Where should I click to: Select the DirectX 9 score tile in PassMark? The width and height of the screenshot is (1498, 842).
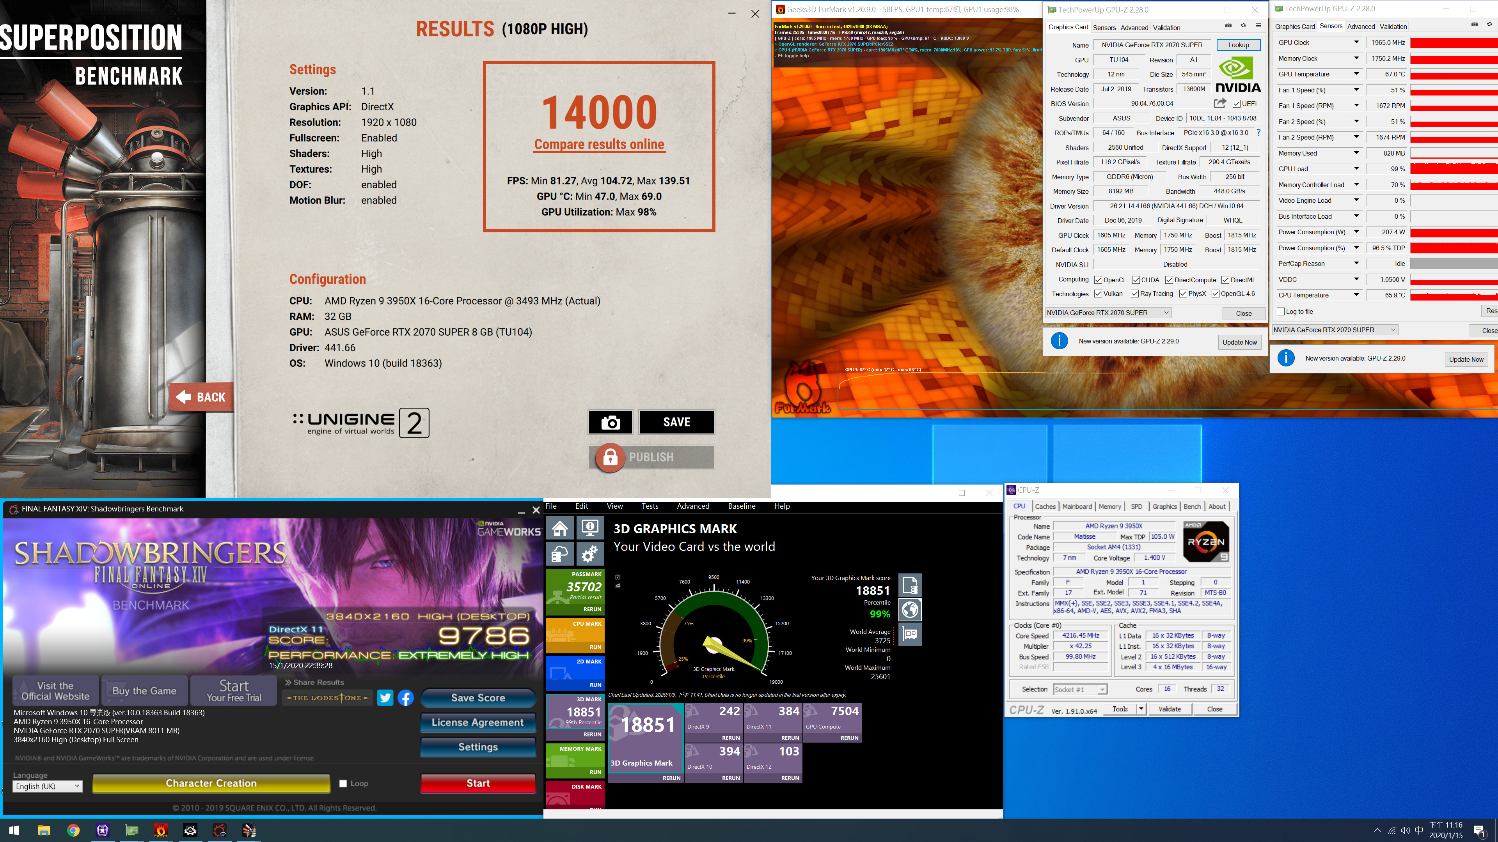[714, 722]
